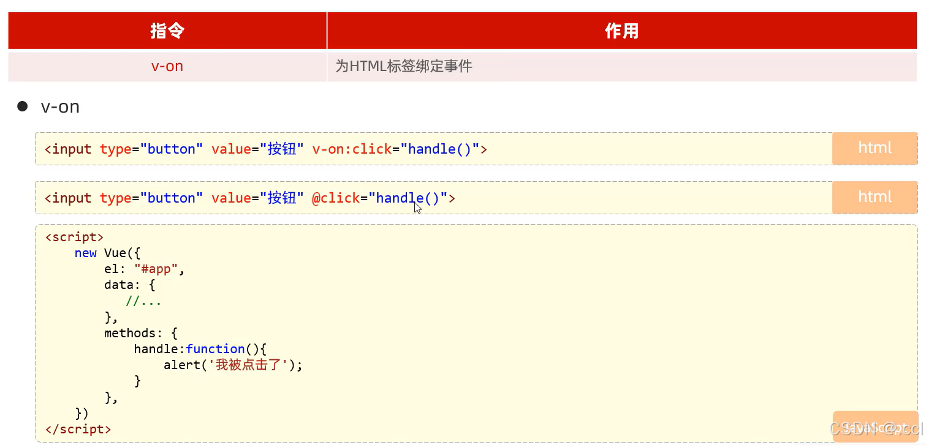Select the v-on table cell

pyautogui.click(x=167, y=66)
